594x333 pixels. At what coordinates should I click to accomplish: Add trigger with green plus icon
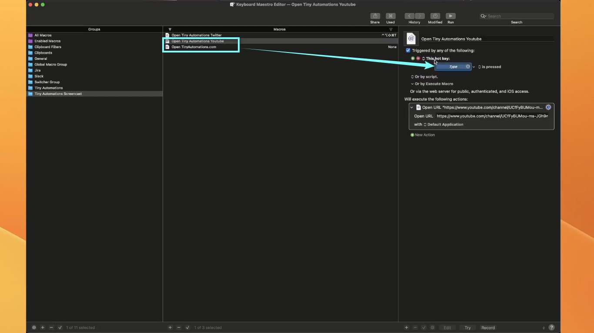(413, 58)
